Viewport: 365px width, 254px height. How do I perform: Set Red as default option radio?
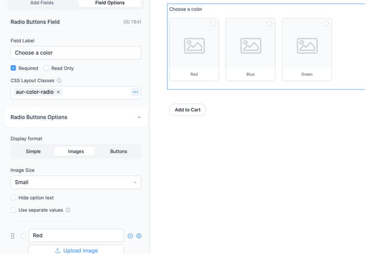(x=23, y=236)
